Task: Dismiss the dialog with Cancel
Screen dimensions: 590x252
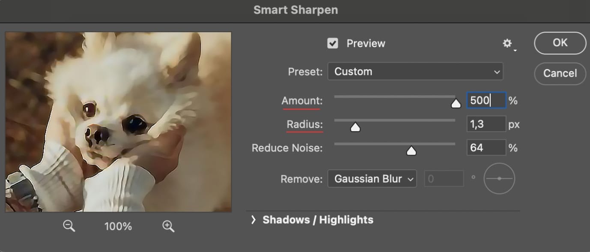Action: (560, 73)
